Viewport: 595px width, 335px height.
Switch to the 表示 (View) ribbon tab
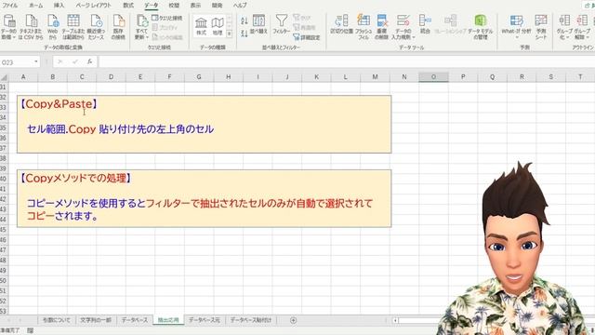195,6
